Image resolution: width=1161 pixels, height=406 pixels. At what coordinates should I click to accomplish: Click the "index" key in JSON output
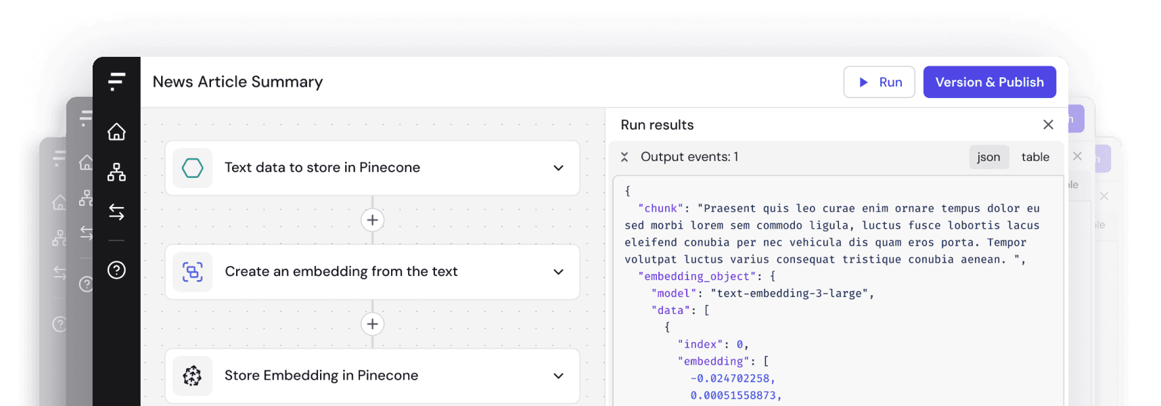click(700, 344)
